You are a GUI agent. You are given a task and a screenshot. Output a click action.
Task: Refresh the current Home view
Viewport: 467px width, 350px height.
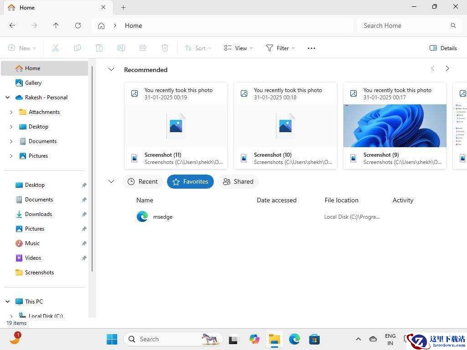pyautogui.click(x=78, y=26)
